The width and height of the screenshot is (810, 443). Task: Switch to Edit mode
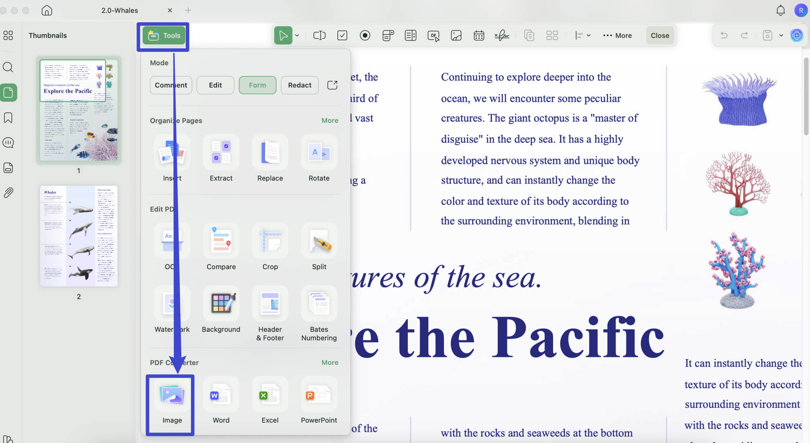pos(215,85)
